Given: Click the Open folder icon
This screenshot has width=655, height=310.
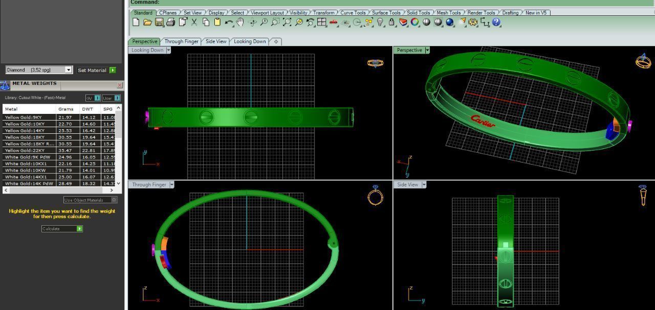Looking at the screenshot, I should 147,22.
